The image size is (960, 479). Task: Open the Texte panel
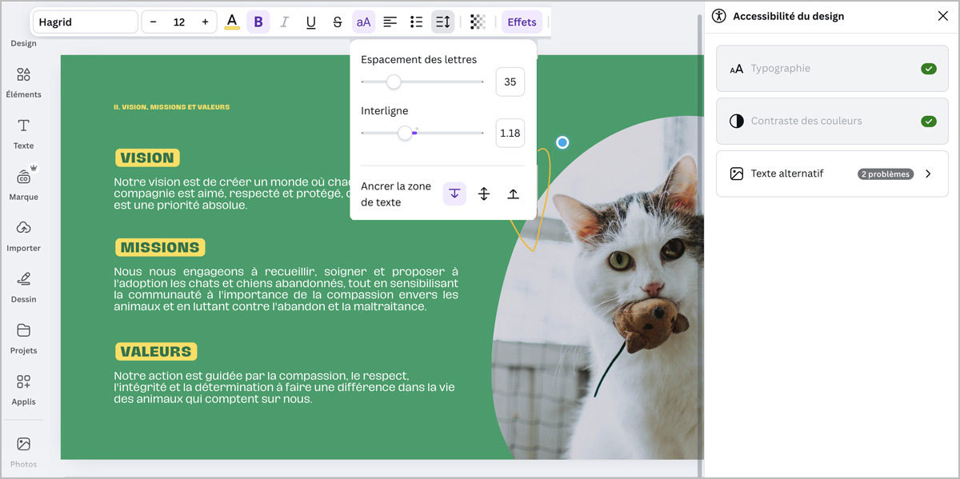(23, 134)
